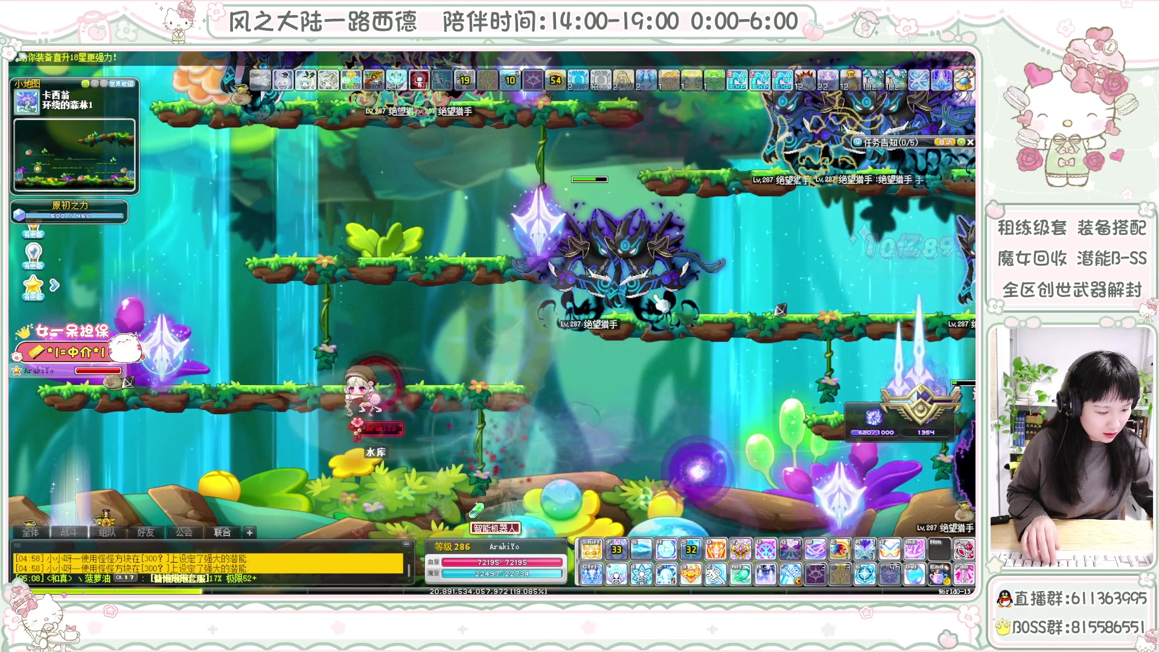Use the Pup-key red potion slot
Screen dimensions: 1159x652
[963, 549]
